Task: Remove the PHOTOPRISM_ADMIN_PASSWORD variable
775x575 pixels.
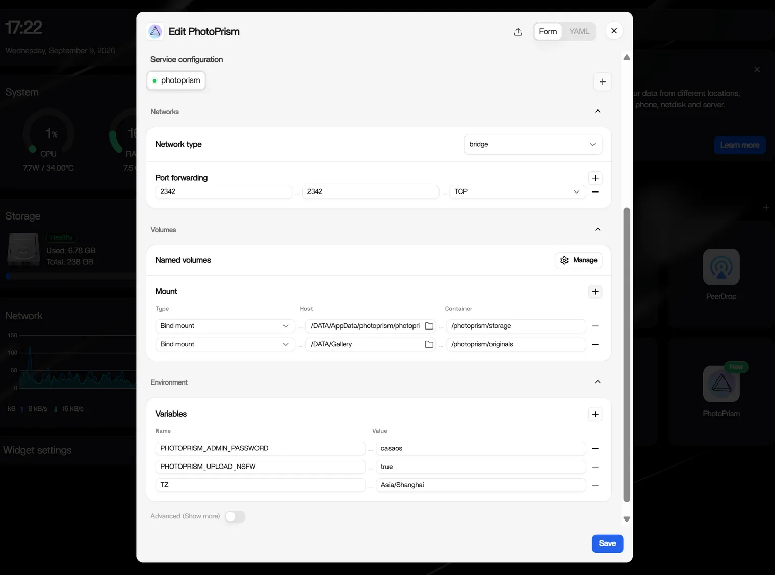Action: 595,449
